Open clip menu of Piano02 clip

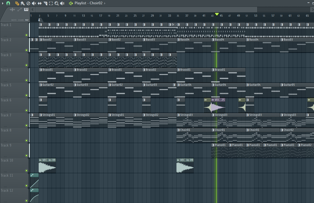(299, 145)
